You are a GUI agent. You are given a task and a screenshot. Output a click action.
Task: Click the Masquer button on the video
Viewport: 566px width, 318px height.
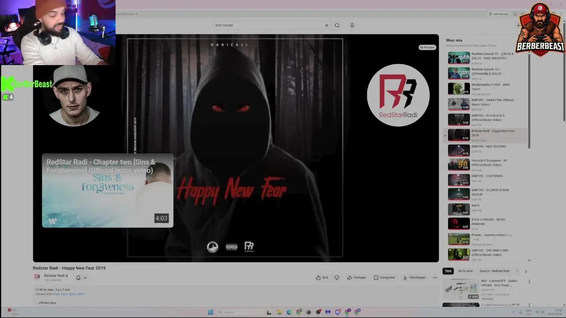pyautogui.click(x=427, y=47)
